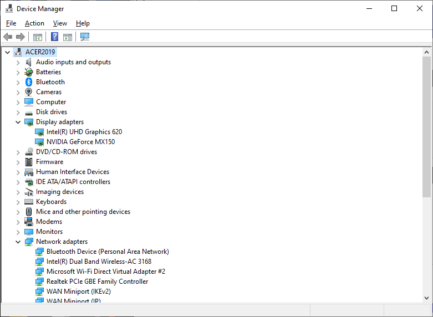Click the Modems category icon
The width and height of the screenshot is (433, 317).
point(29,222)
